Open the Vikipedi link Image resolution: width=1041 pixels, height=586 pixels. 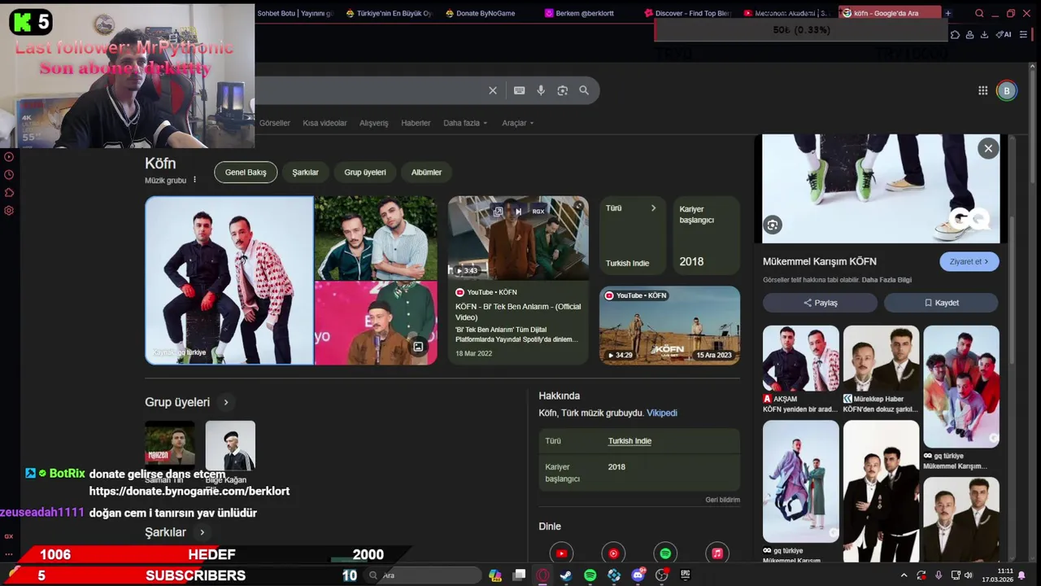point(662,413)
